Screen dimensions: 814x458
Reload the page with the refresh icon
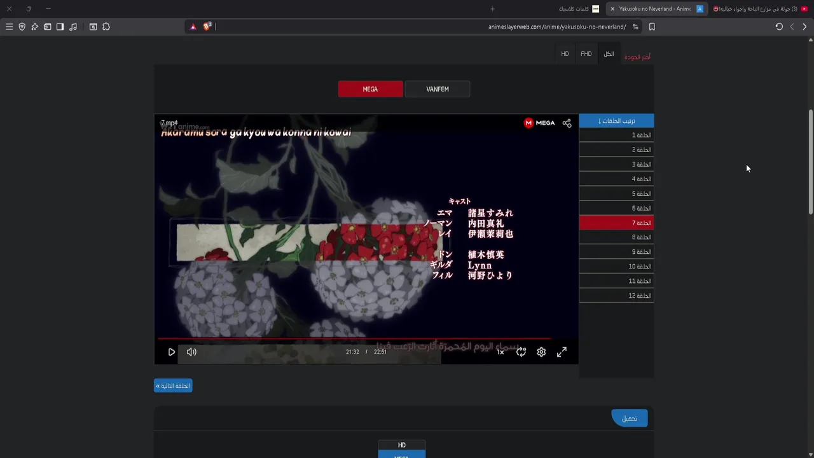(x=779, y=27)
